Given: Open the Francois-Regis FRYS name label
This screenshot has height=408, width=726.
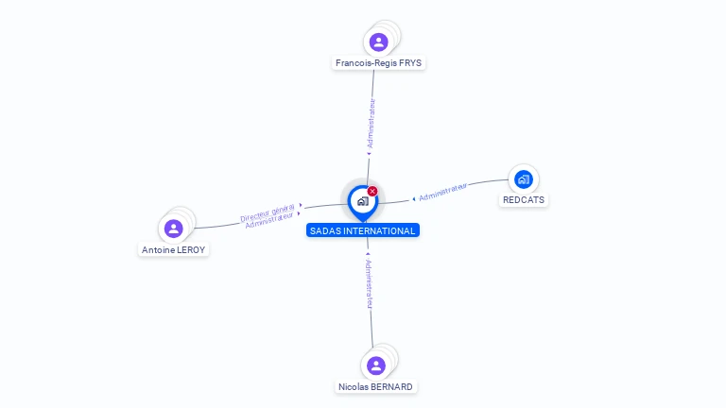Looking at the screenshot, I should [x=378, y=63].
